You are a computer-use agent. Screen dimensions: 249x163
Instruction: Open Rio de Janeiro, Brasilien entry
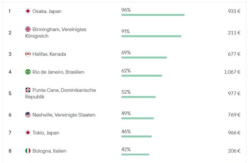[x=58, y=72]
